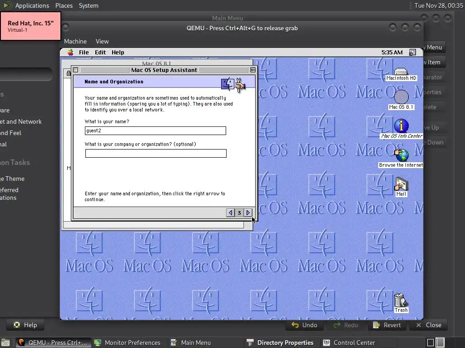This screenshot has width=465, height=348.
Task: Open the Edit menu in Mac OS
Action: [x=100, y=53]
